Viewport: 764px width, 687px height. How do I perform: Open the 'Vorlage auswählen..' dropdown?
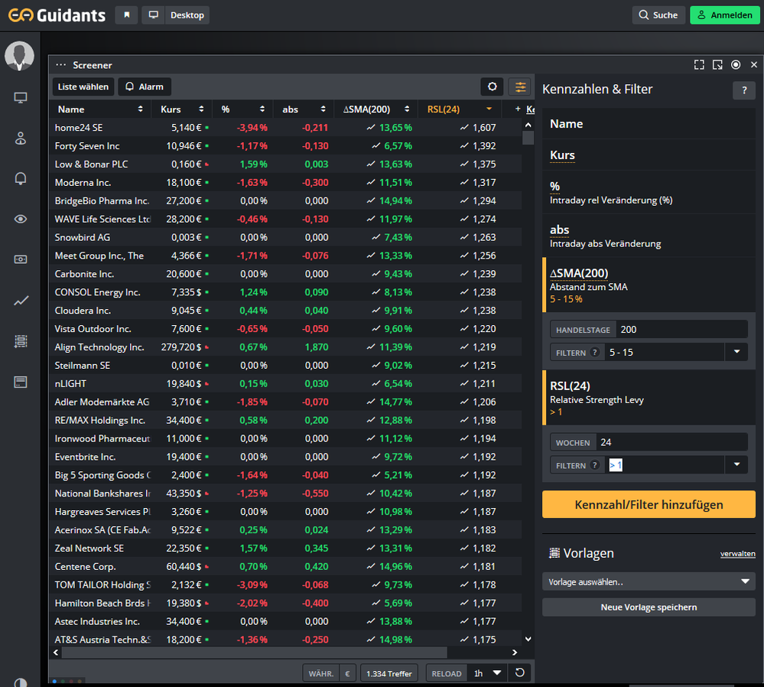tap(649, 582)
